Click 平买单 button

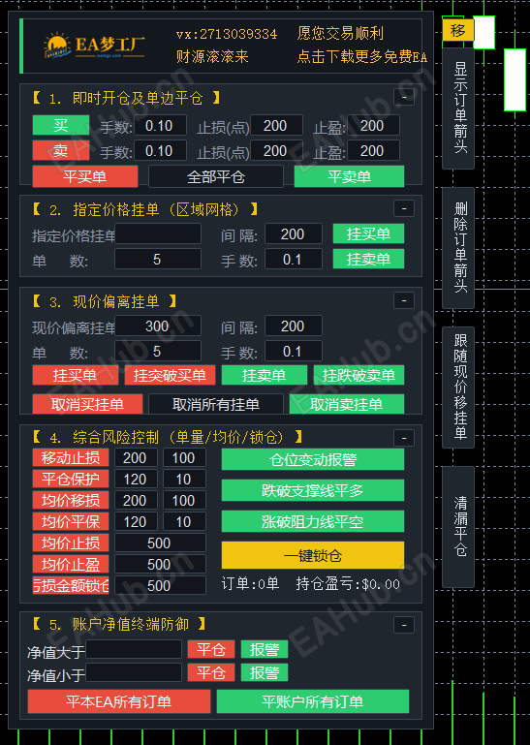(x=85, y=176)
